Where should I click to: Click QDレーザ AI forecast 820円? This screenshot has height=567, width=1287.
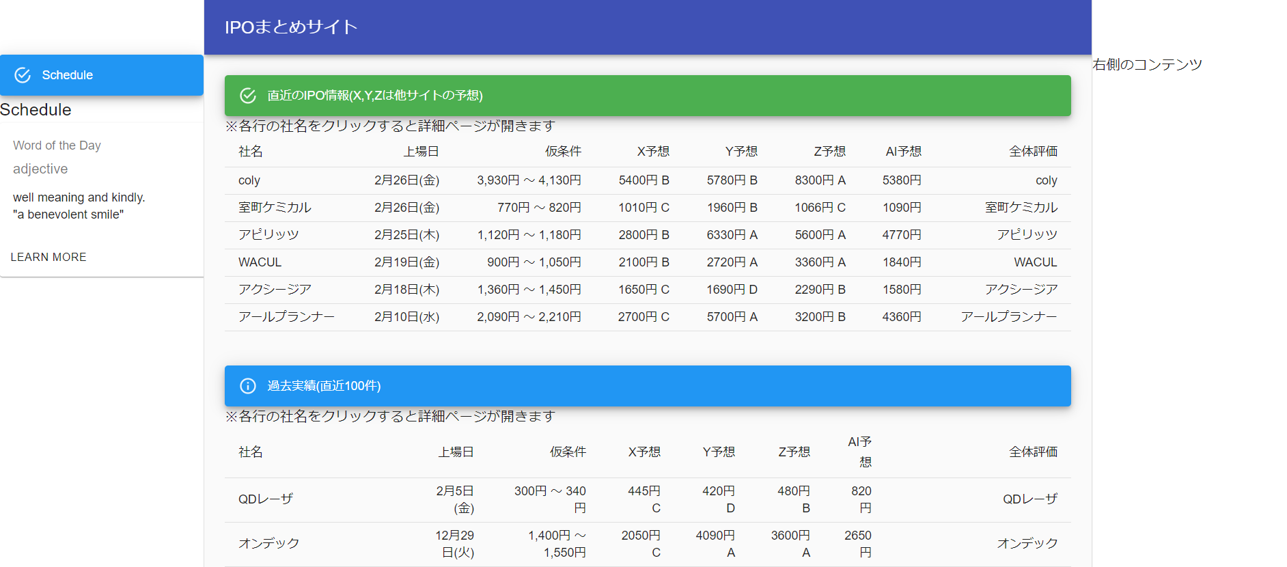(861, 499)
